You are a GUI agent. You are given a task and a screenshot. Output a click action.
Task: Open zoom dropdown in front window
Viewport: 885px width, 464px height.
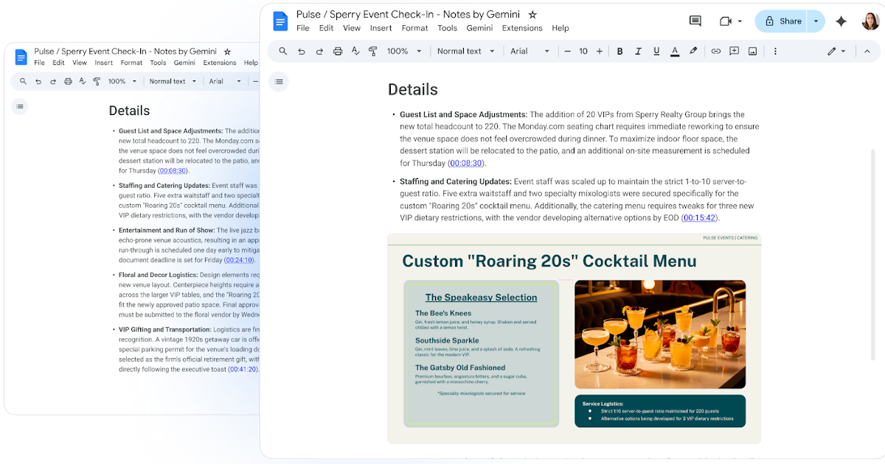click(x=404, y=52)
